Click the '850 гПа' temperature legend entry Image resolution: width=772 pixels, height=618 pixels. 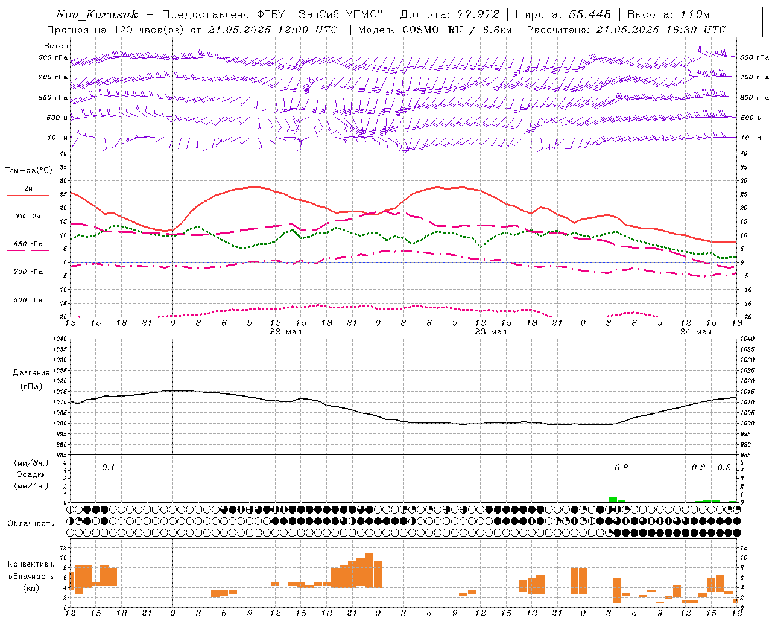[28, 244]
